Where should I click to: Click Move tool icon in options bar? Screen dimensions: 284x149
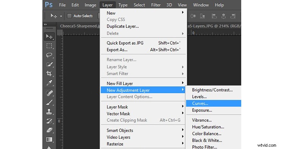(54, 16)
